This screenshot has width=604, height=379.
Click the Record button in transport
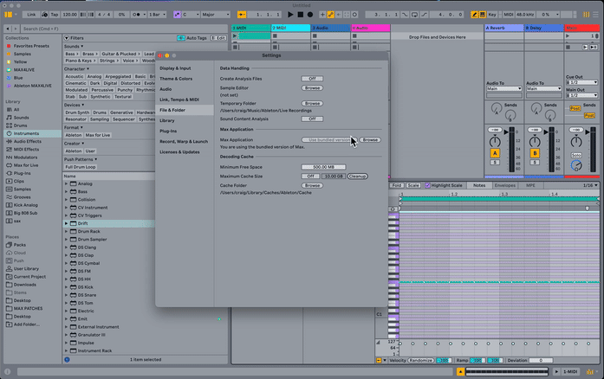[310, 15]
